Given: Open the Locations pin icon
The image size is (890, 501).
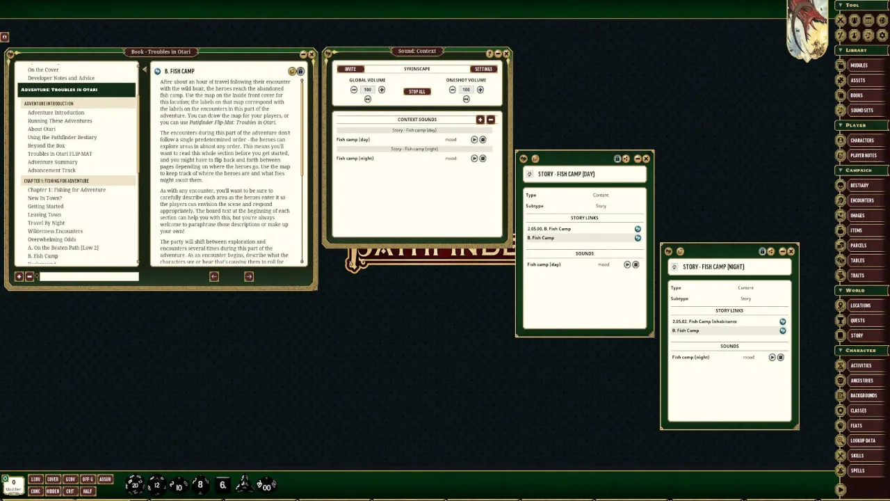Looking at the screenshot, I should point(841,305).
